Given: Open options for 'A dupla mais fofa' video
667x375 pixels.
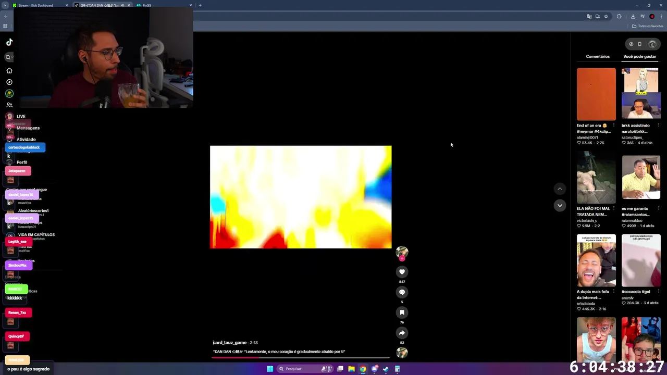Looking at the screenshot, I should coord(613,292).
